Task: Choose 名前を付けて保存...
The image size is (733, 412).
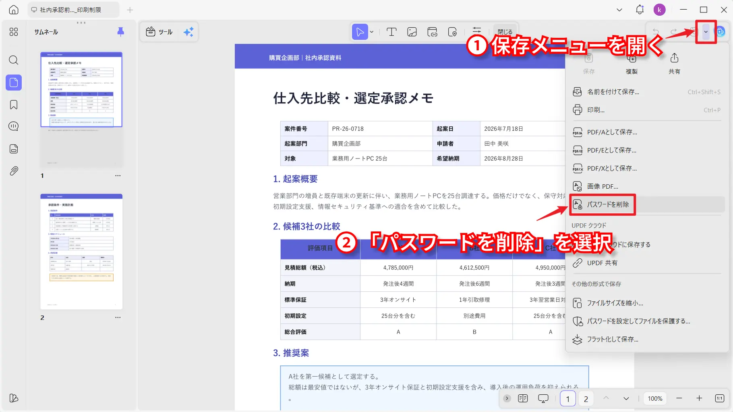Action: point(646,92)
